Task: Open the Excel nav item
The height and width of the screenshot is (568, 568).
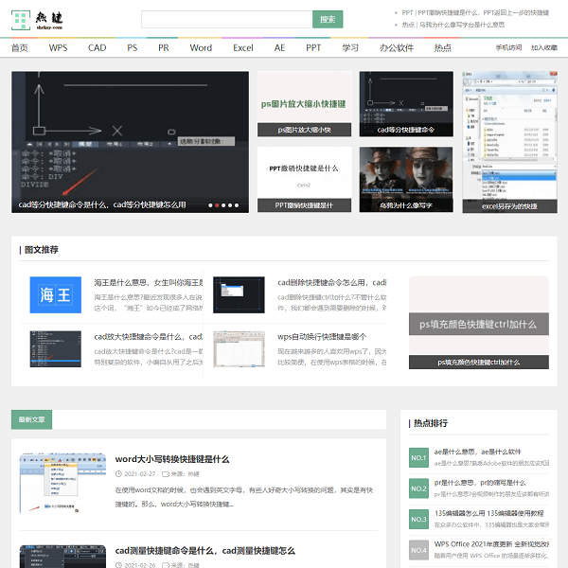Action: point(243,48)
